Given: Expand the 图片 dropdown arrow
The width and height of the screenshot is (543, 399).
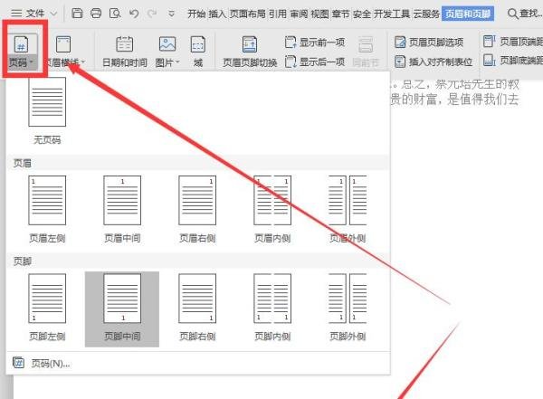Looking at the screenshot, I should pyautogui.click(x=178, y=62).
